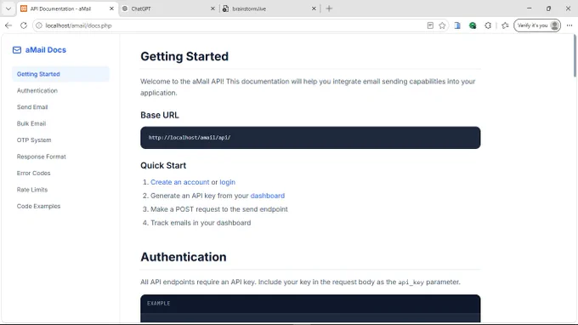
Task: Follow the login link
Action: [x=228, y=182]
